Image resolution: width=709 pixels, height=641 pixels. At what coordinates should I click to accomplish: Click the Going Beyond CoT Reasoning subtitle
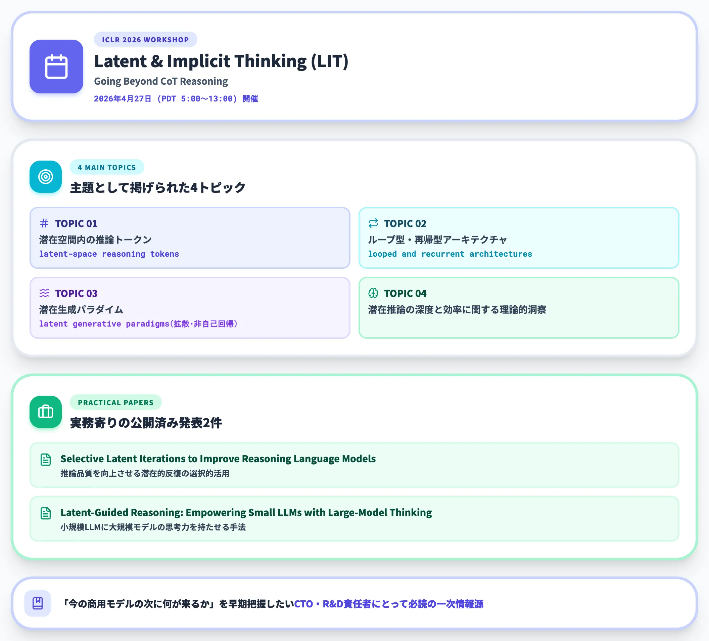pyautogui.click(x=161, y=81)
